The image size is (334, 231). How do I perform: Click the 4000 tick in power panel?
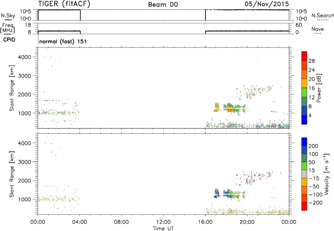click(25, 57)
